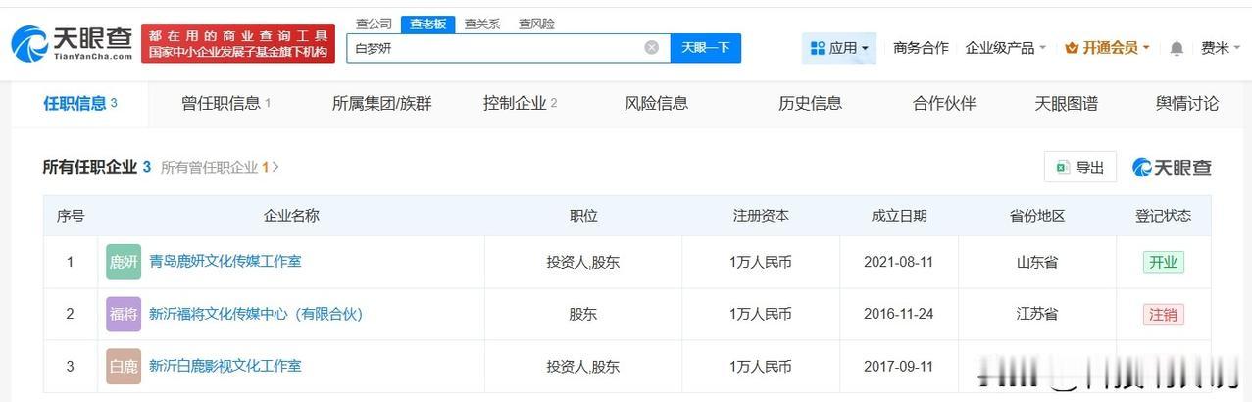This screenshot has width=1252, height=402.
Task: Switch to the 查关系 search tab
Action: point(481,24)
